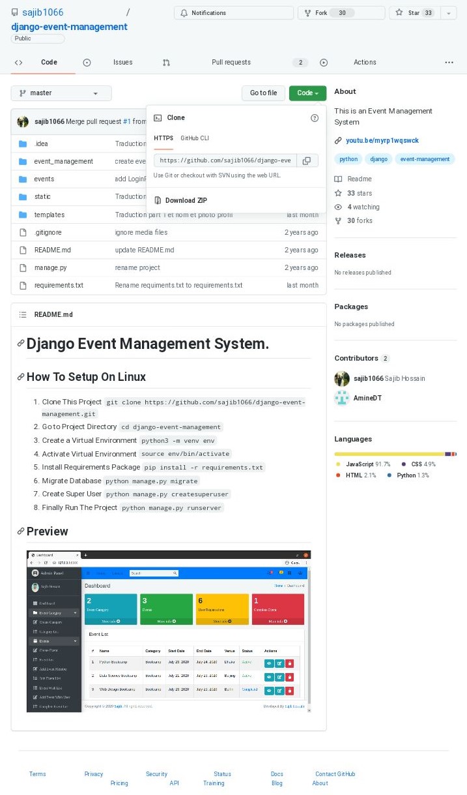Click the Go to file button
Viewport: 467px width, 795px height.
263,93
